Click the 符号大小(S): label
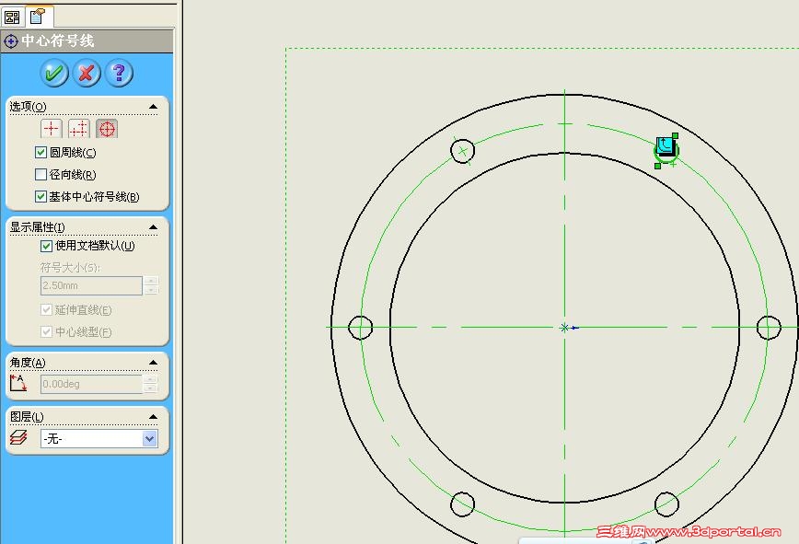This screenshot has height=544, width=799. coord(70,268)
